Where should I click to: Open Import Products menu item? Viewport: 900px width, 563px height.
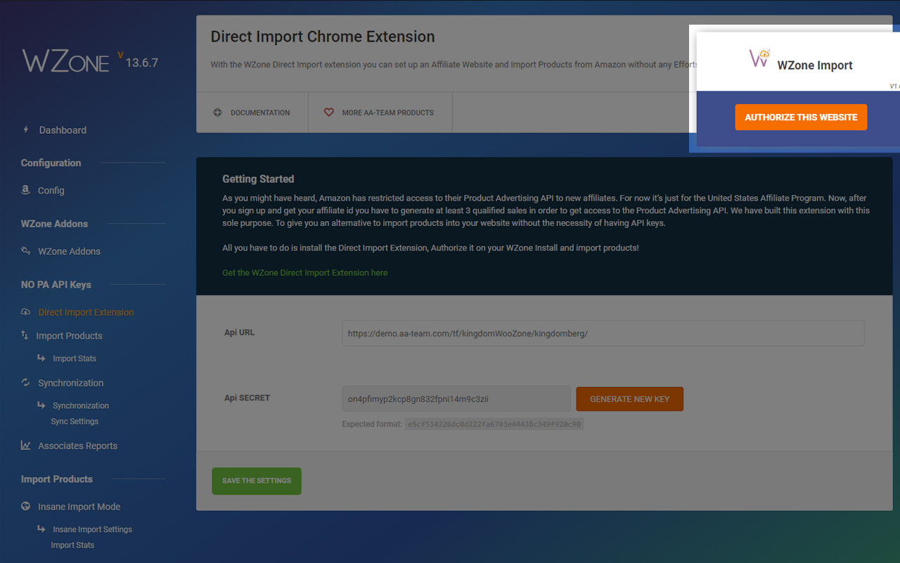pos(69,336)
